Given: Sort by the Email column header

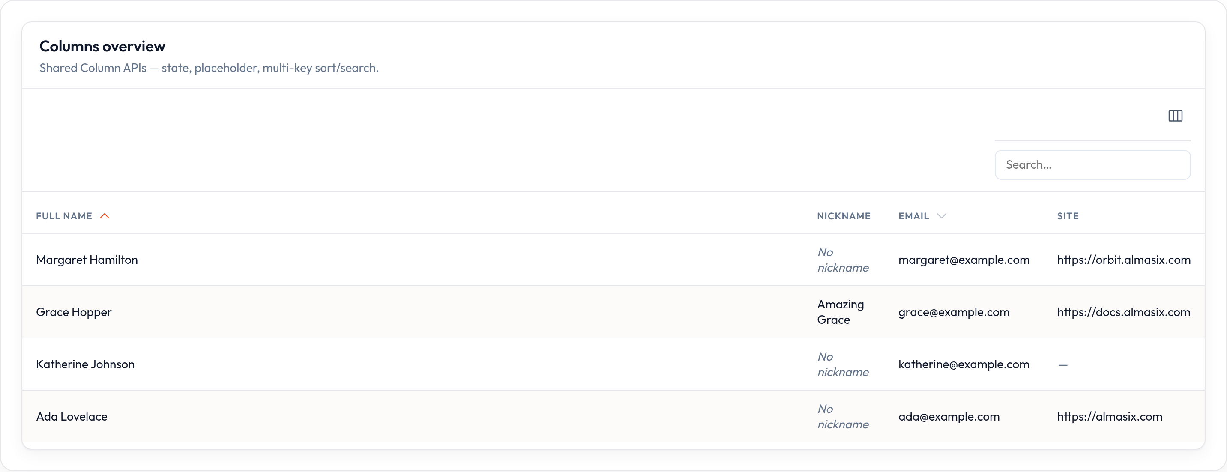Looking at the screenshot, I should [913, 216].
